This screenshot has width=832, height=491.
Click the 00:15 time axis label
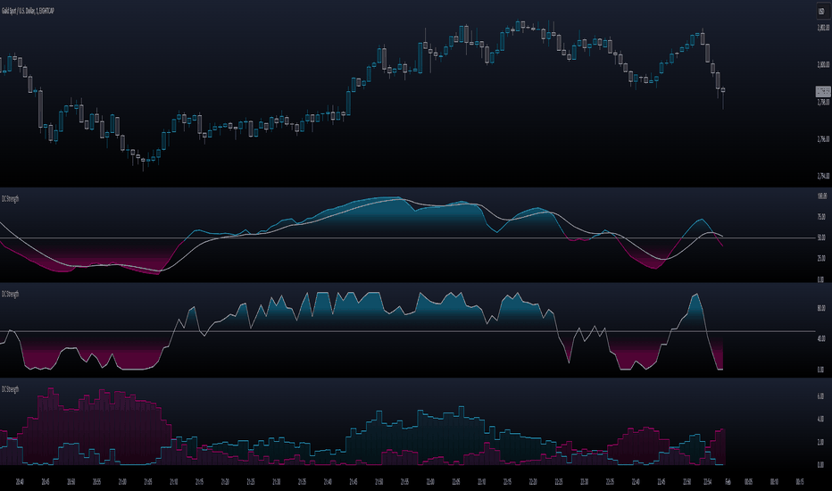pyautogui.click(x=800, y=482)
